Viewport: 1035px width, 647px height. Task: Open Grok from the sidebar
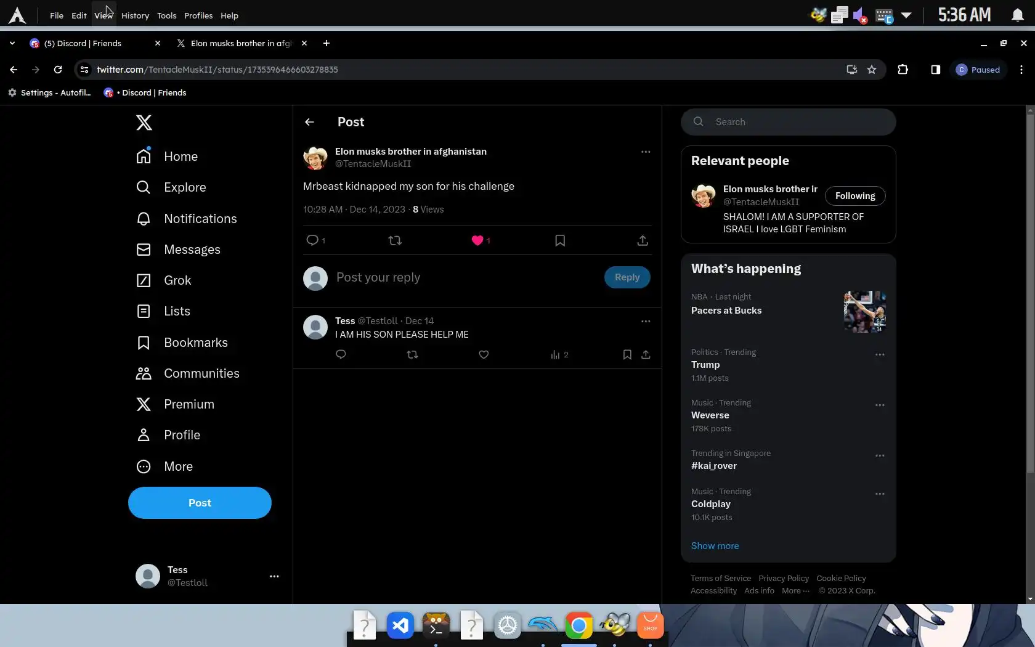coord(163,280)
